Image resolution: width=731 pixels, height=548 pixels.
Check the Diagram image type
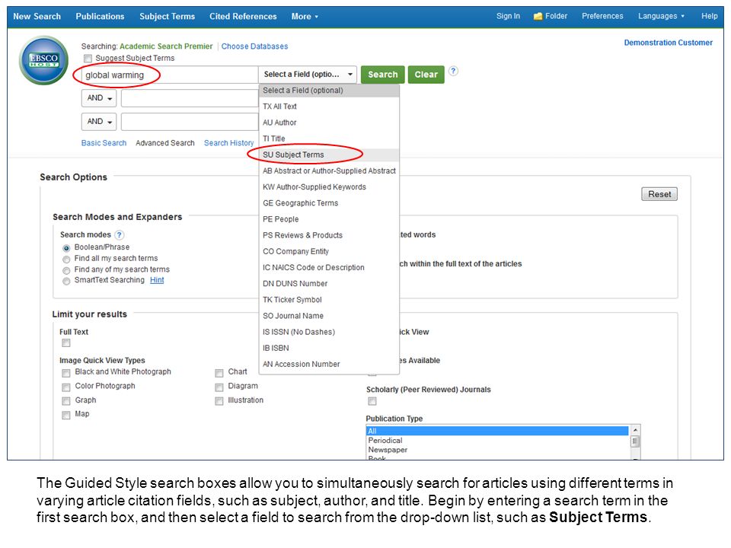click(x=219, y=387)
